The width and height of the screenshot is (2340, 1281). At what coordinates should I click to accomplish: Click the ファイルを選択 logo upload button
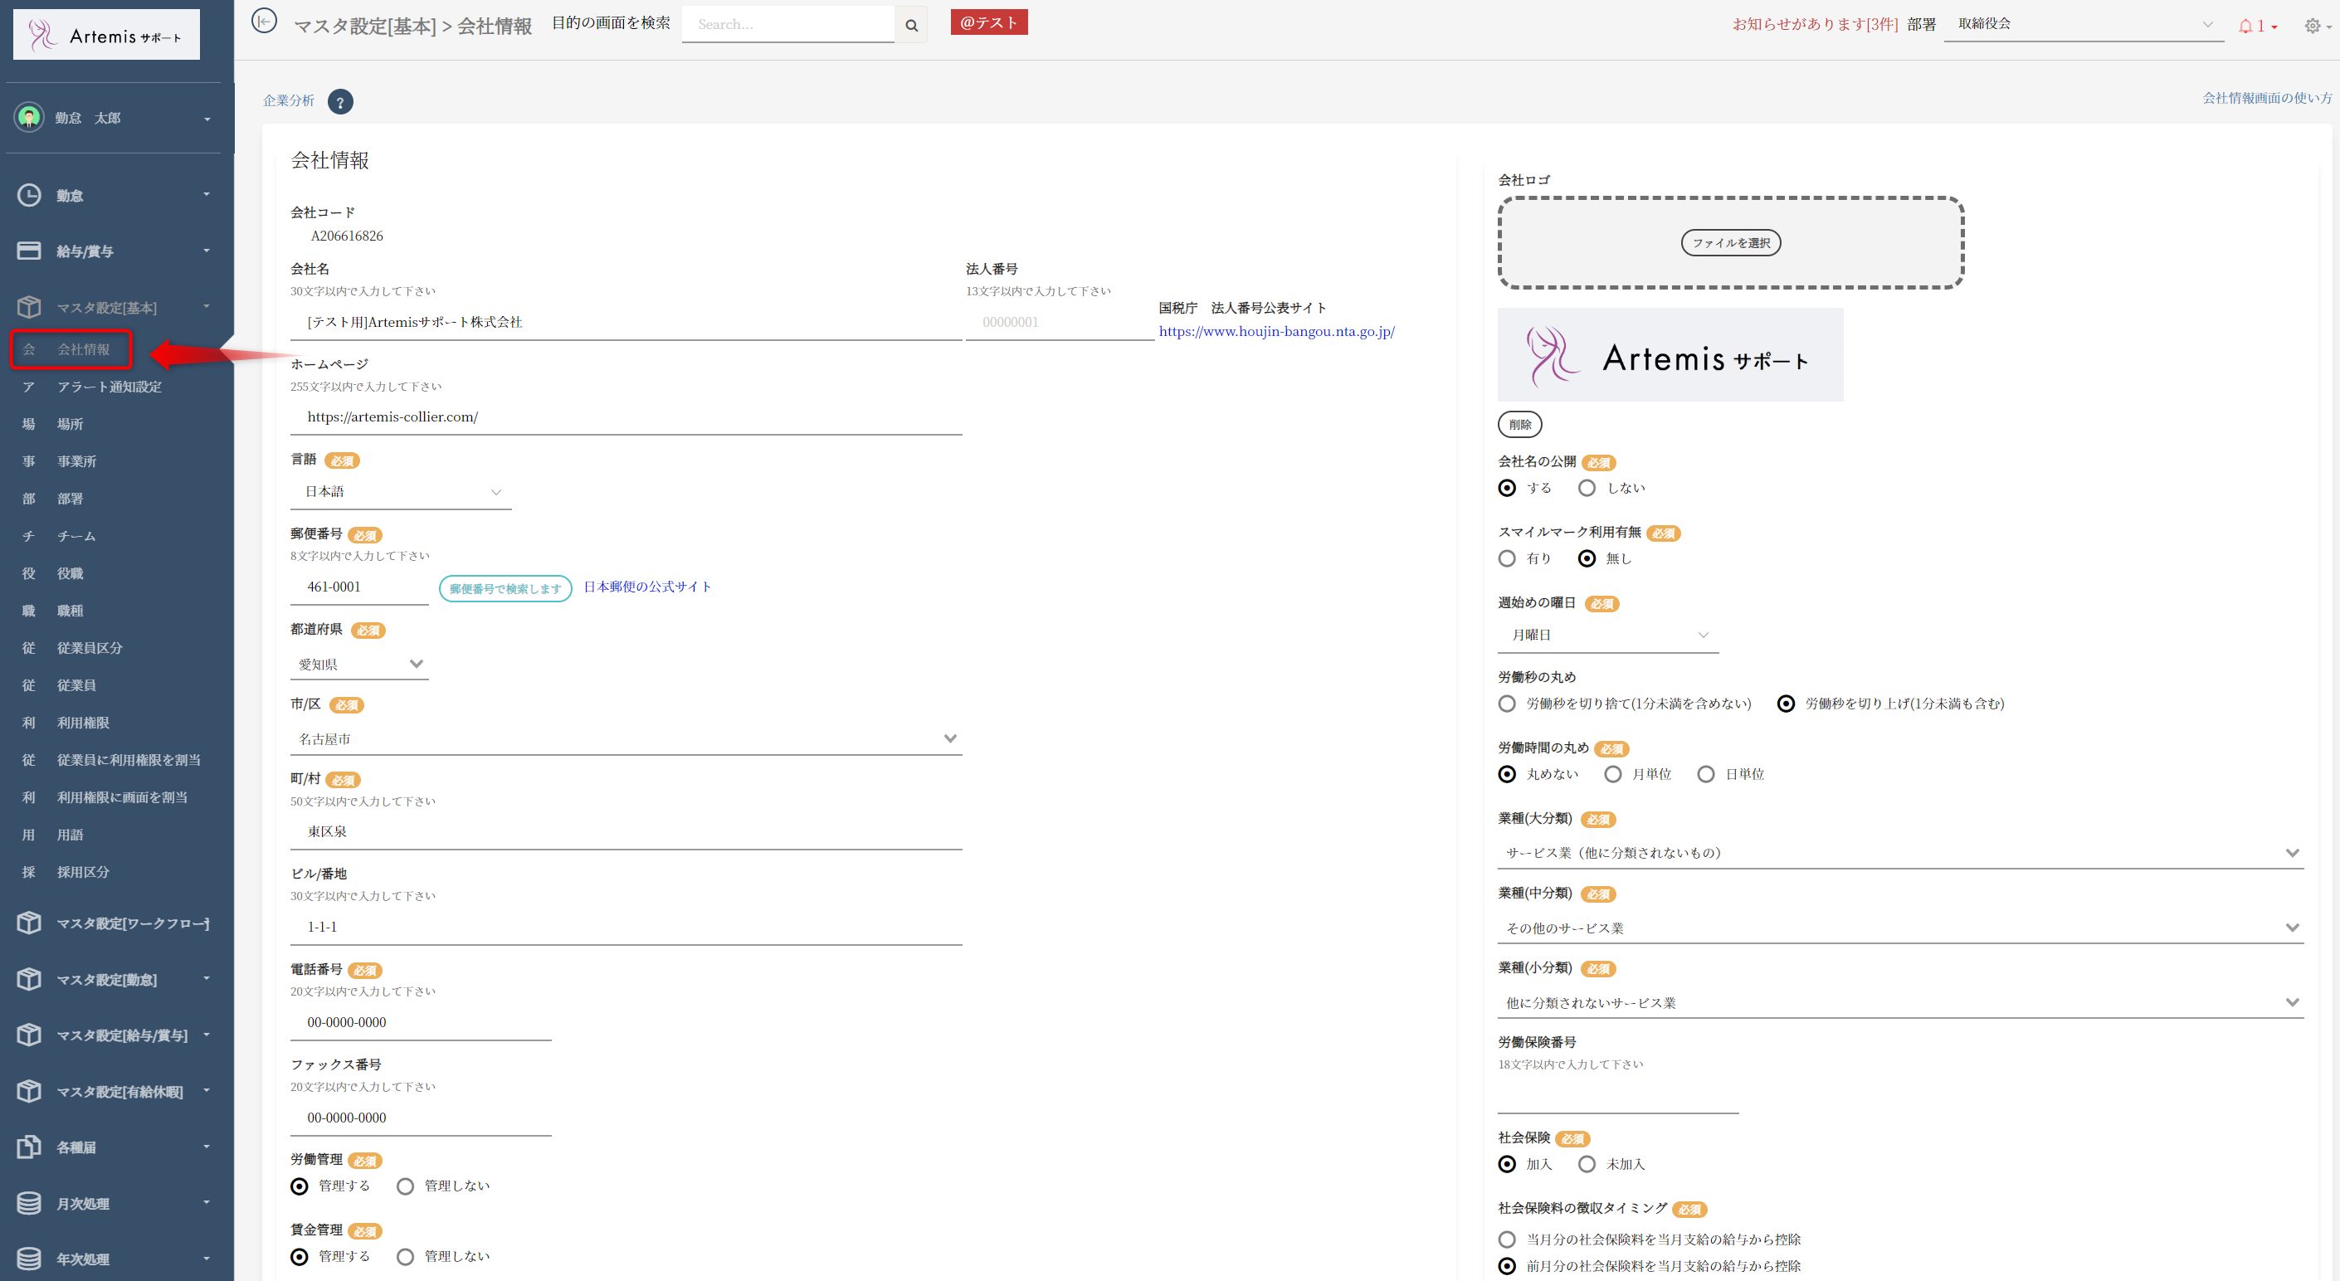(x=1730, y=242)
